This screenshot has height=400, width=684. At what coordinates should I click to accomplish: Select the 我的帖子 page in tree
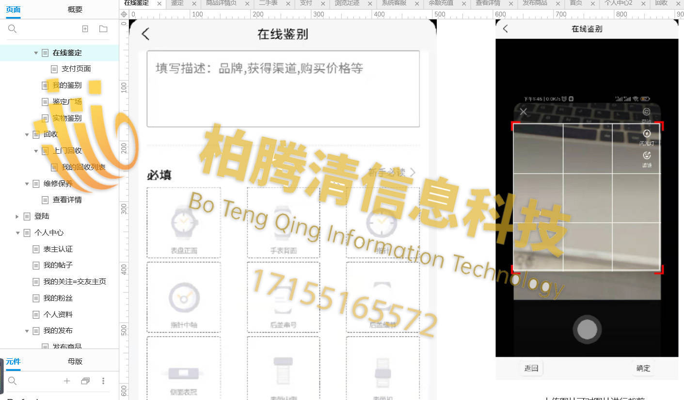click(x=58, y=265)
